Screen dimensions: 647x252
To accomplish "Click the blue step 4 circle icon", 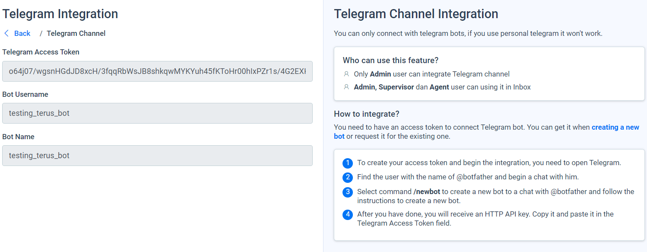I will pos(348,214).
